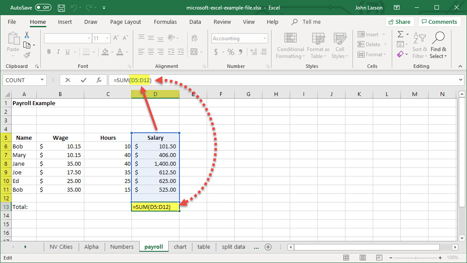Confirm formula with the Enter checkmark
Viewport: 467px width, 263px height.
(83, 80)
